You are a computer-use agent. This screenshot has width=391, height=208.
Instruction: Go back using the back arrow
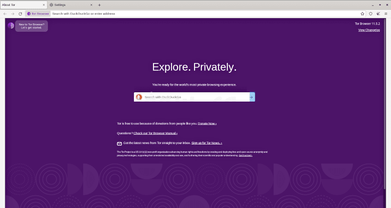click(x=5, y=14)
